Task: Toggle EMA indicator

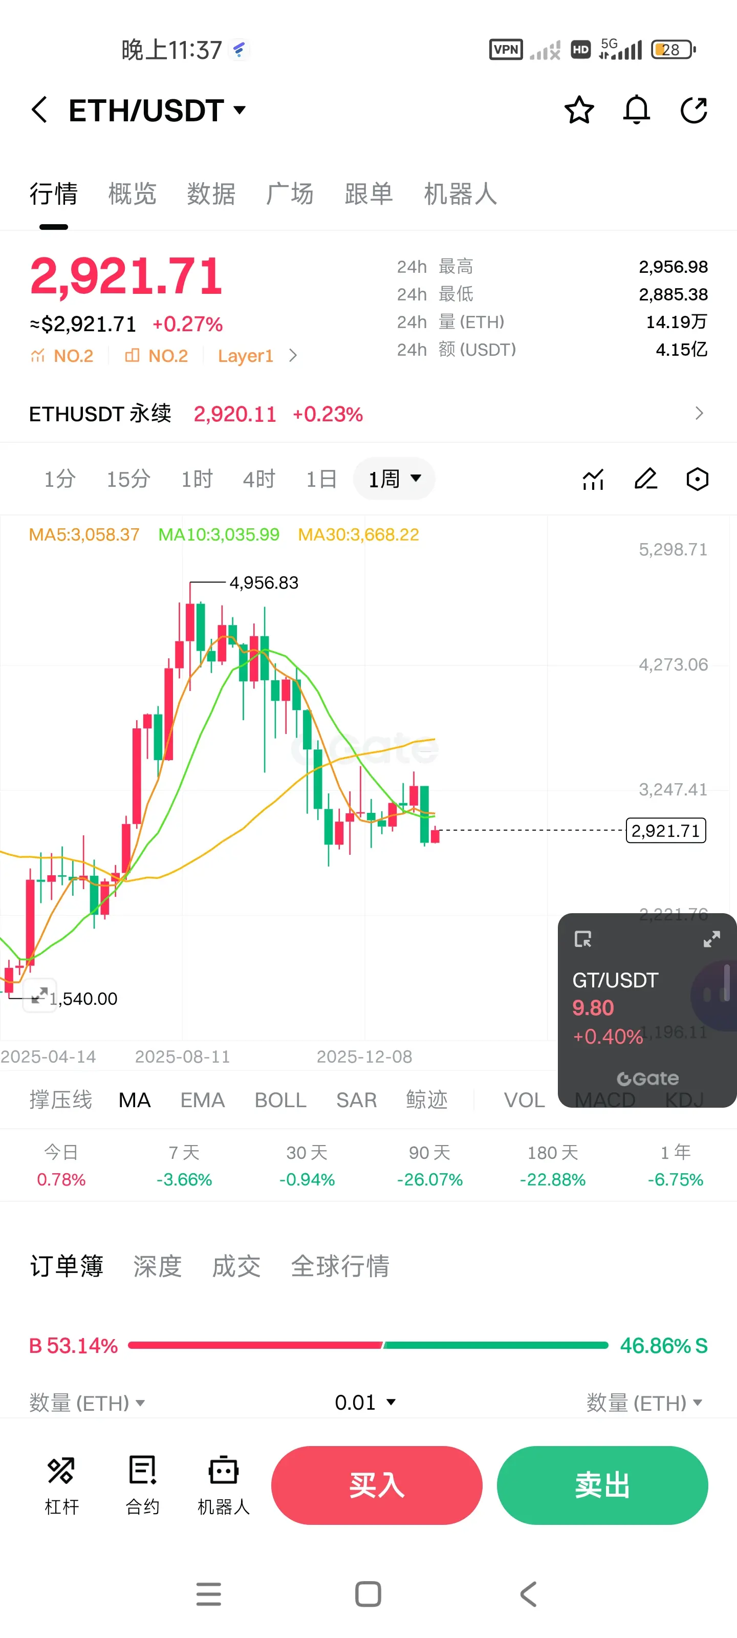Action: click(202, 1100)
